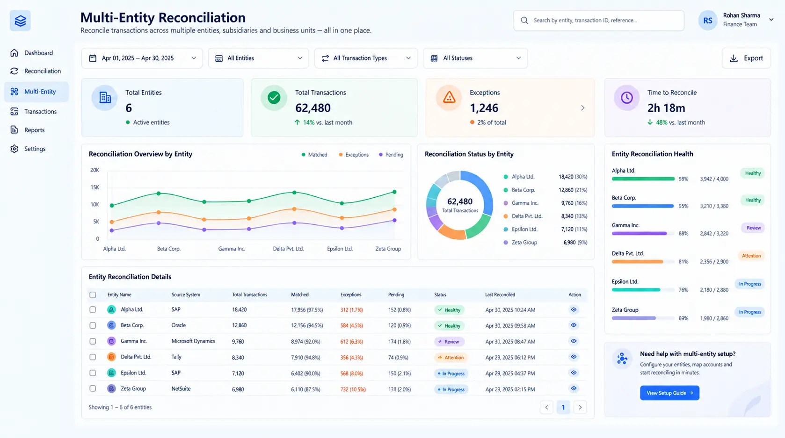Click the Beta Corp. entity icon in table
Image resolution: width=785 pixels, height=438 pixels.
(111, 325)
